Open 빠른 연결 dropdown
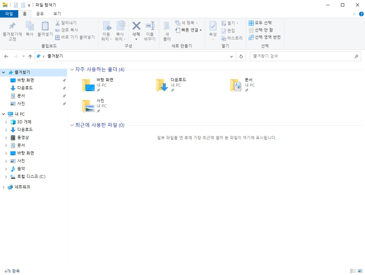Viewport: 365px width, 275px height. click(188, 30)
